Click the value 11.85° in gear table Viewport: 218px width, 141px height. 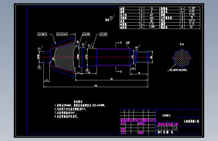click(192, 8)
